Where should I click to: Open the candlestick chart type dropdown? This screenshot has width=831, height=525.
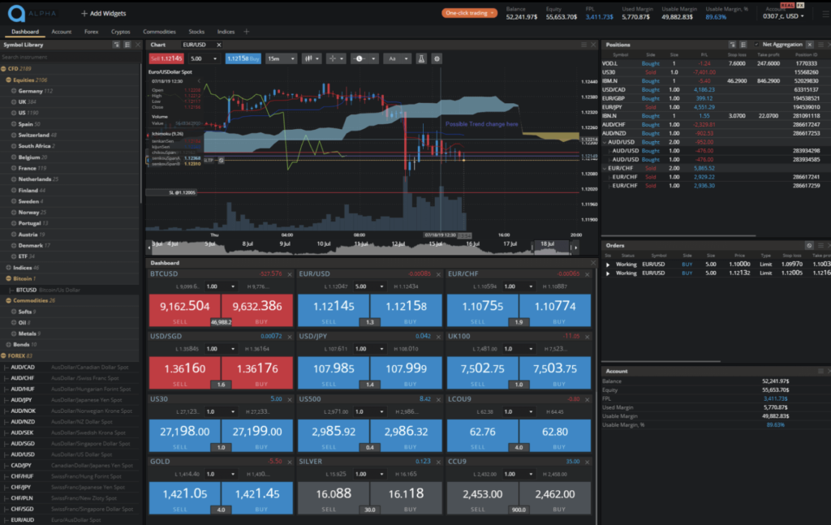(311, 58)
